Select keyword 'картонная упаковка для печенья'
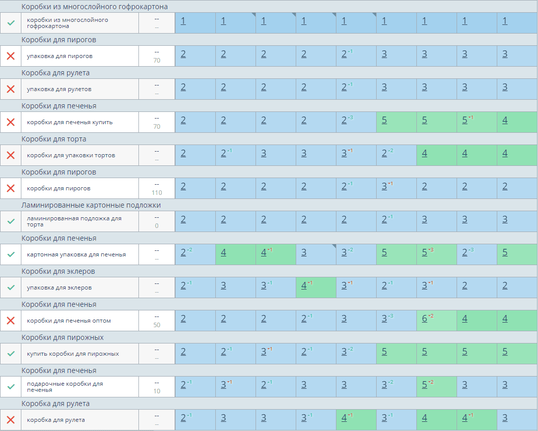This screenshot has height=431, width=538. tap(76, 254)
